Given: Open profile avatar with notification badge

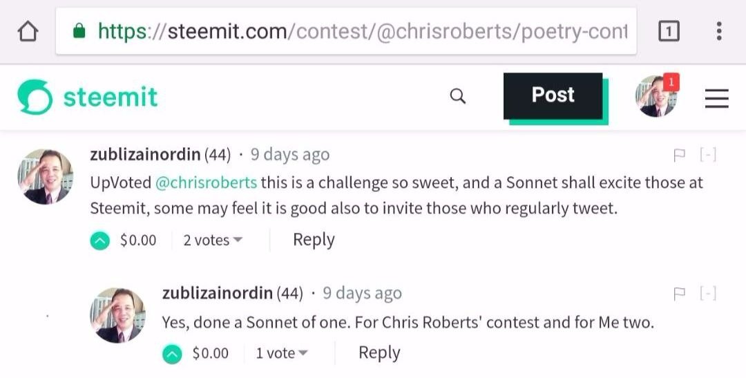Looking at the screenshot, I should (x=656, y=97).
